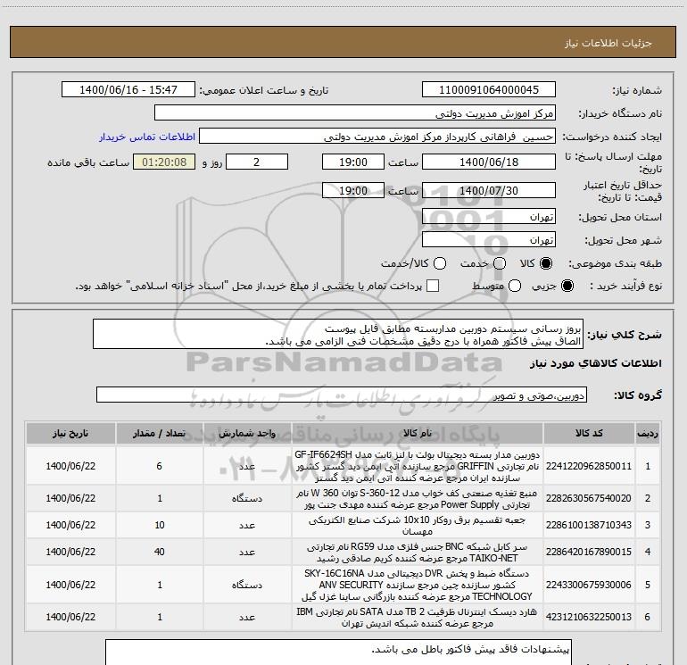Click the general need description text box
Screen dimensions: 687x665
coord(338,335)
